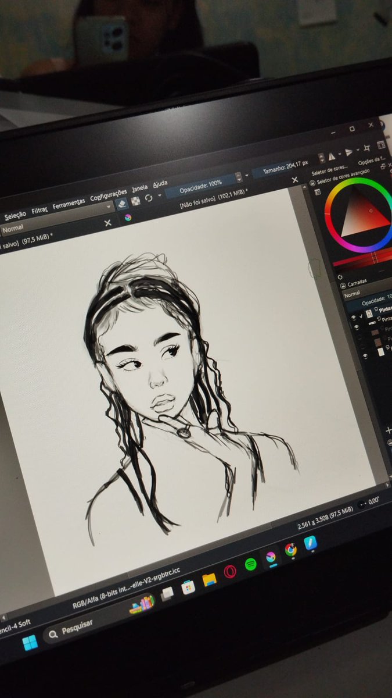Open Microsoft Store from the taskbar
Screen dimensions: 392x698
(x=188, y=587)
